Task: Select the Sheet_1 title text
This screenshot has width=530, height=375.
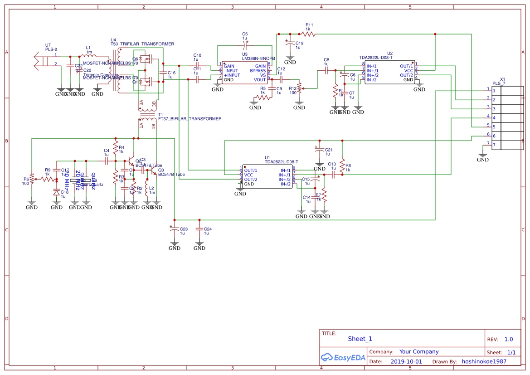Action: pos(360,339)
